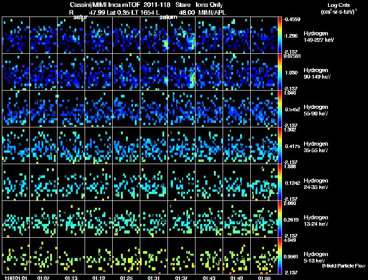The width and height of the screenshot is (368, 280).
Task: Select the 'Hydrogen 149-227 keV' row label
Action: click(x=318, y=37)
